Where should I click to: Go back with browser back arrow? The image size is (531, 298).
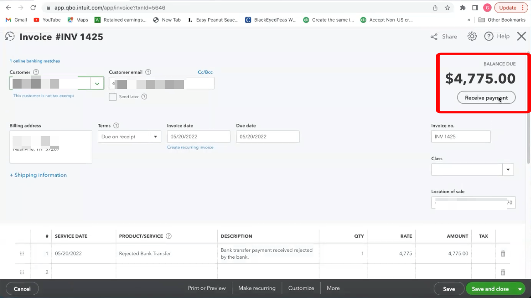click(8, 7)
